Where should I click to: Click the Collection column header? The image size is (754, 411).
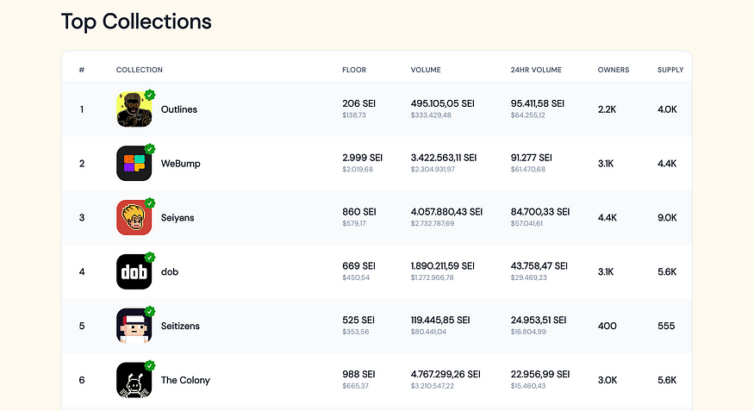click(140, 70)
